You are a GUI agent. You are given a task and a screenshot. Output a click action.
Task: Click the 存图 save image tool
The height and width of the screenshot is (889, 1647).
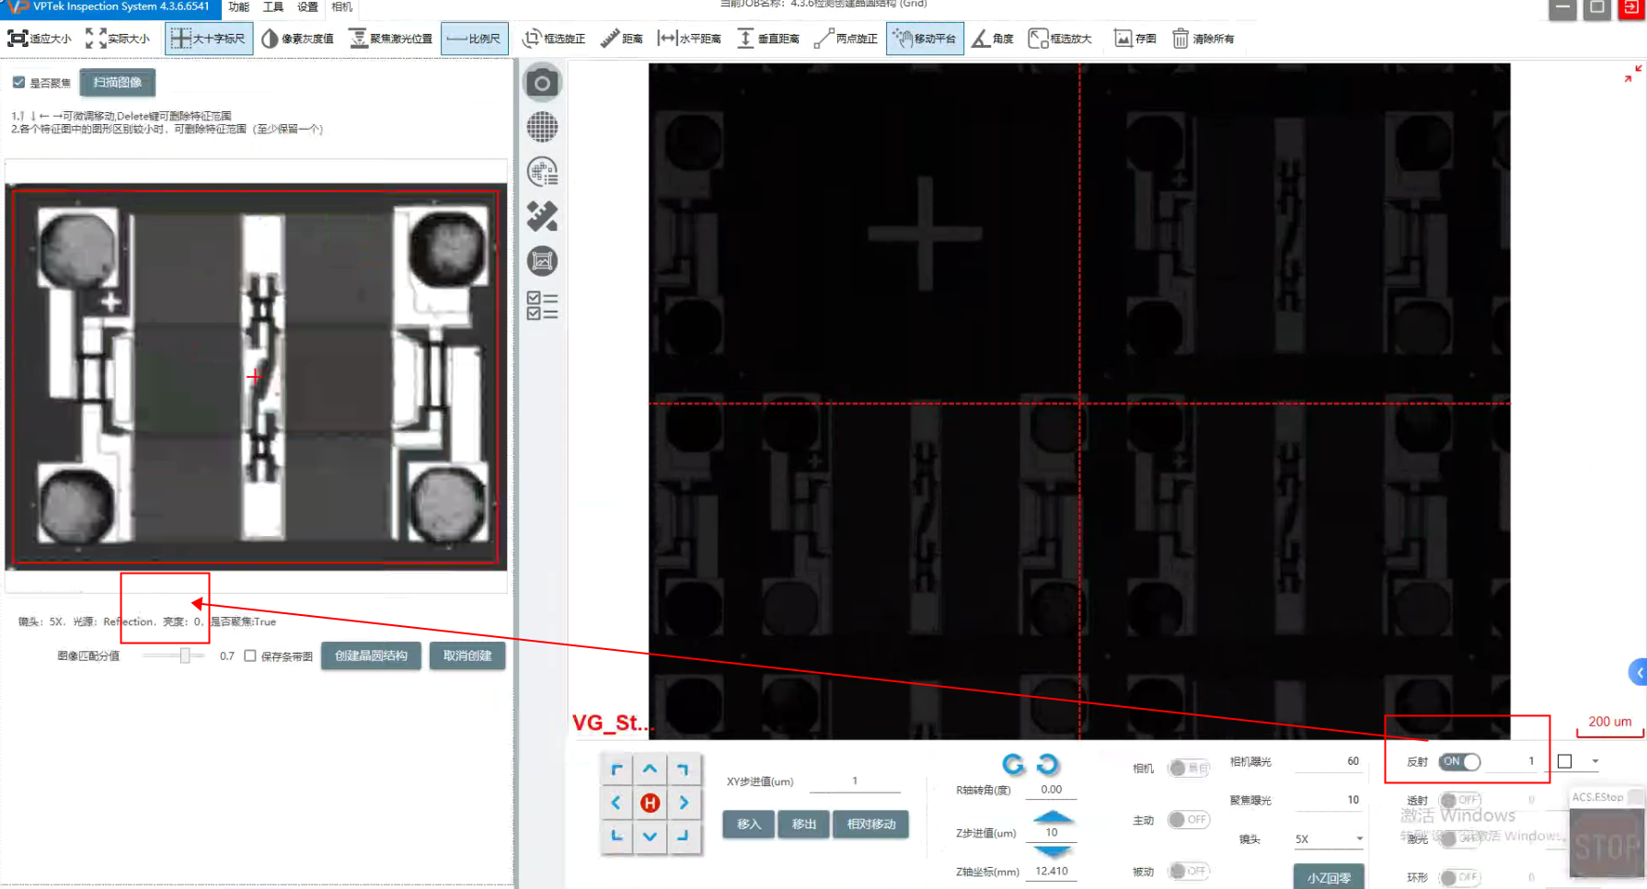pos(1135,39)
